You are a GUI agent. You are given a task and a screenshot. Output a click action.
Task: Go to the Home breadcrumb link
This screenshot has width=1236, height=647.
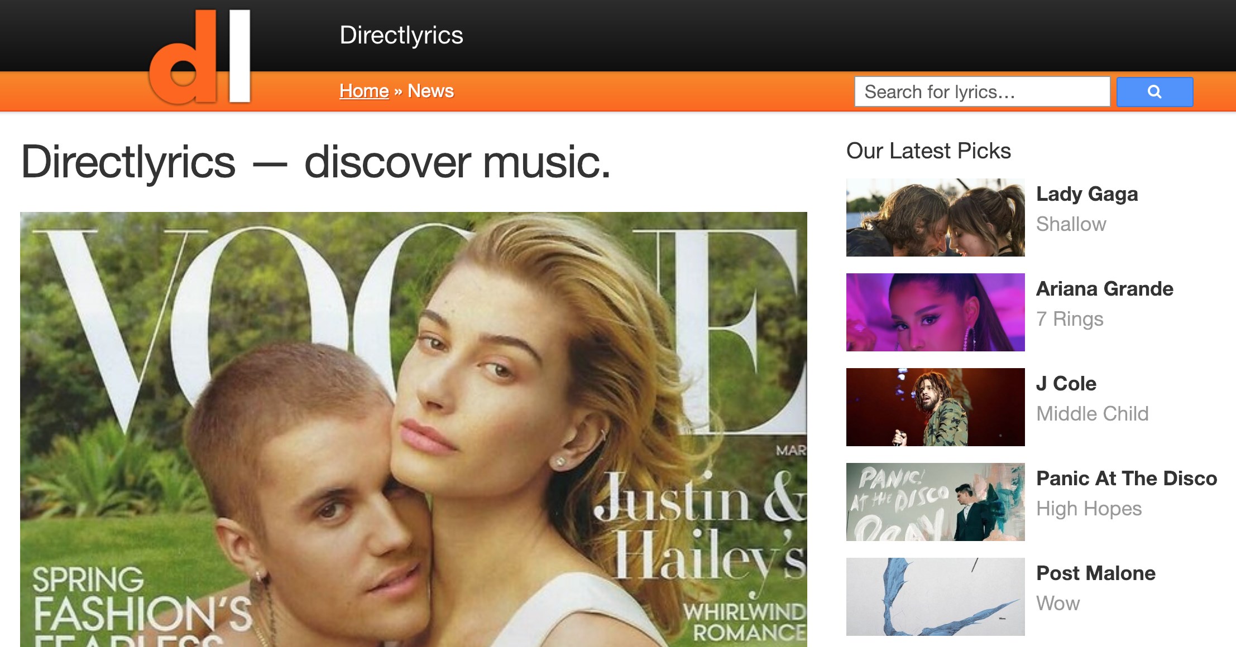click(x=364, y=91)
